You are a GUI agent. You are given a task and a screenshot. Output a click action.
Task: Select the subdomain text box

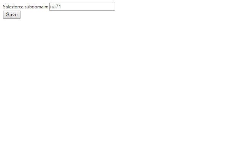[x=82, y=7]
